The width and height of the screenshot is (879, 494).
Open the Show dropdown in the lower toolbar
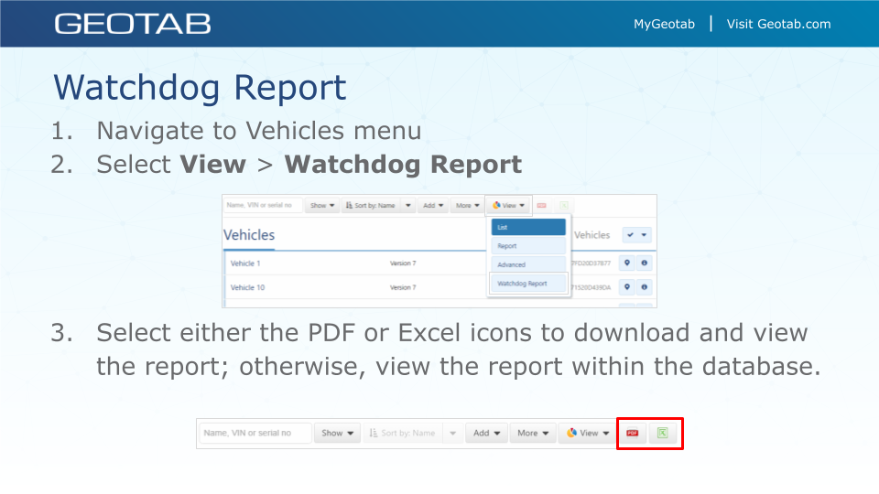[337, 433]
